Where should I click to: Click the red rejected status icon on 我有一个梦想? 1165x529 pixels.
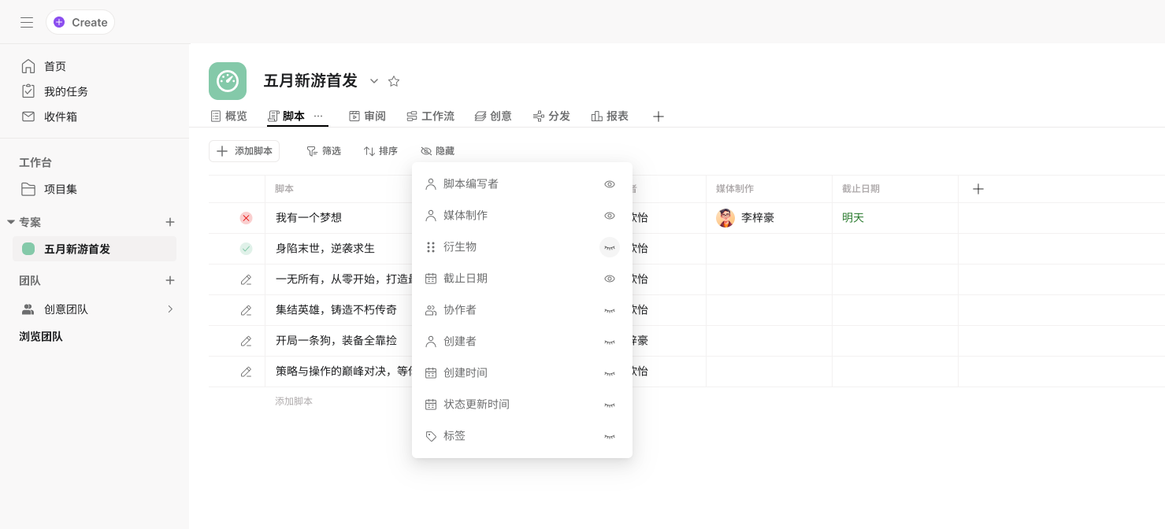point(246,218)
